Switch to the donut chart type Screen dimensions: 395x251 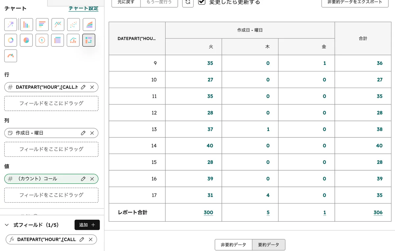(x=11, y=40)
